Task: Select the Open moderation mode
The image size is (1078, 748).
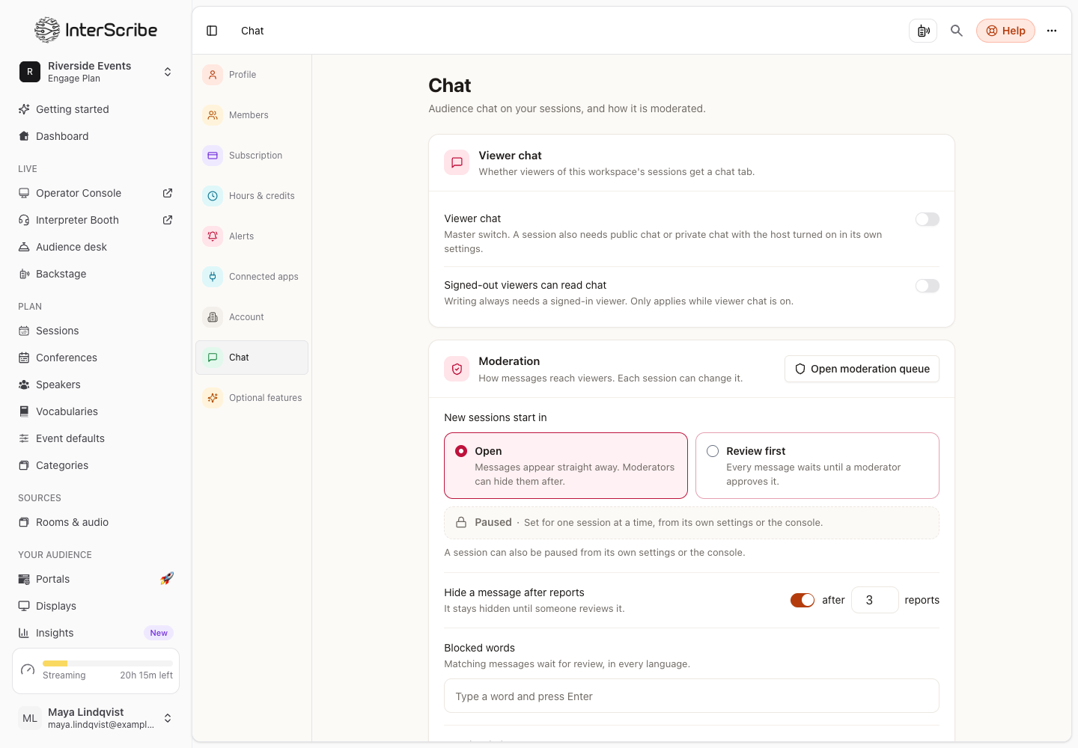Action: pyautogui.click(x=566, y=465)
